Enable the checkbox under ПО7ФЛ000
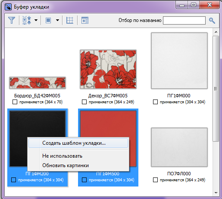Screen dimensions: 222x199 click(x=155, y=180)
